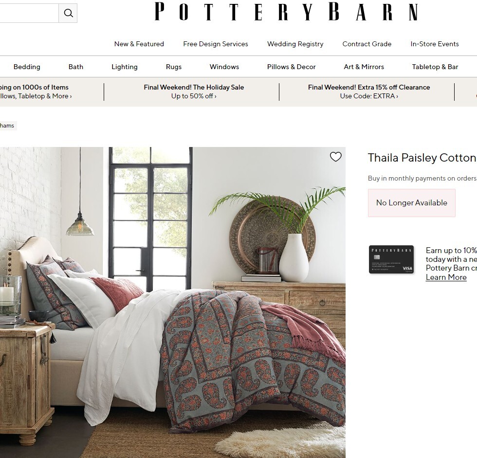Open the Art & Mirrors menu
Image resolution: width=477 pixels, height=458 pixels.
364,67
